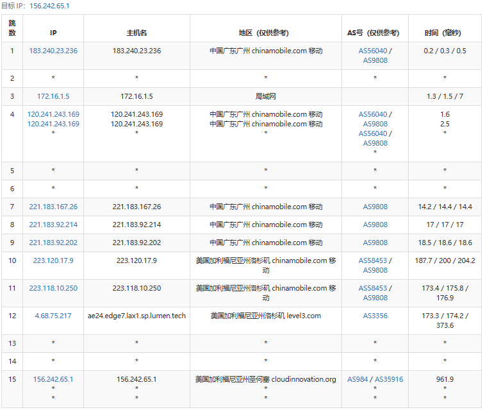Select time value 1.3 / 1.5 / 7
Viewport: 485px width, 410px height.
(445, 96)
